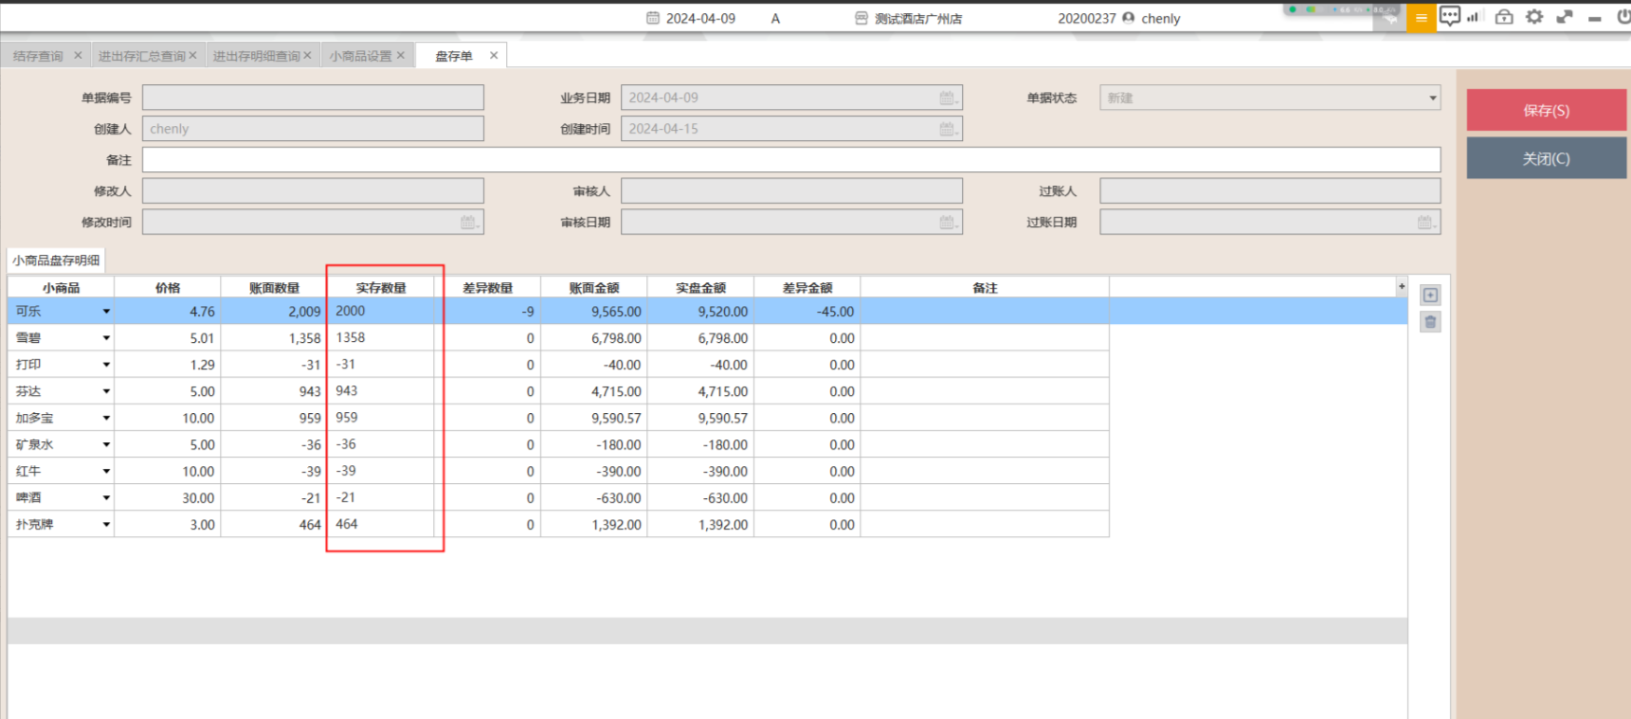Click the 备注 remarks input field
This screenshot has width=1631, height=719.
[x=790, y=160]
